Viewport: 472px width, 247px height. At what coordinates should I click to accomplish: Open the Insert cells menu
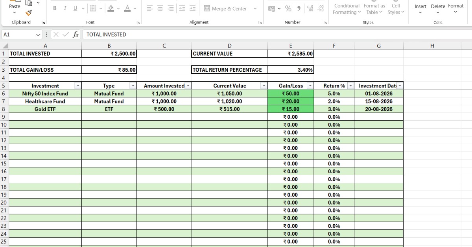(x=420, y=9)
